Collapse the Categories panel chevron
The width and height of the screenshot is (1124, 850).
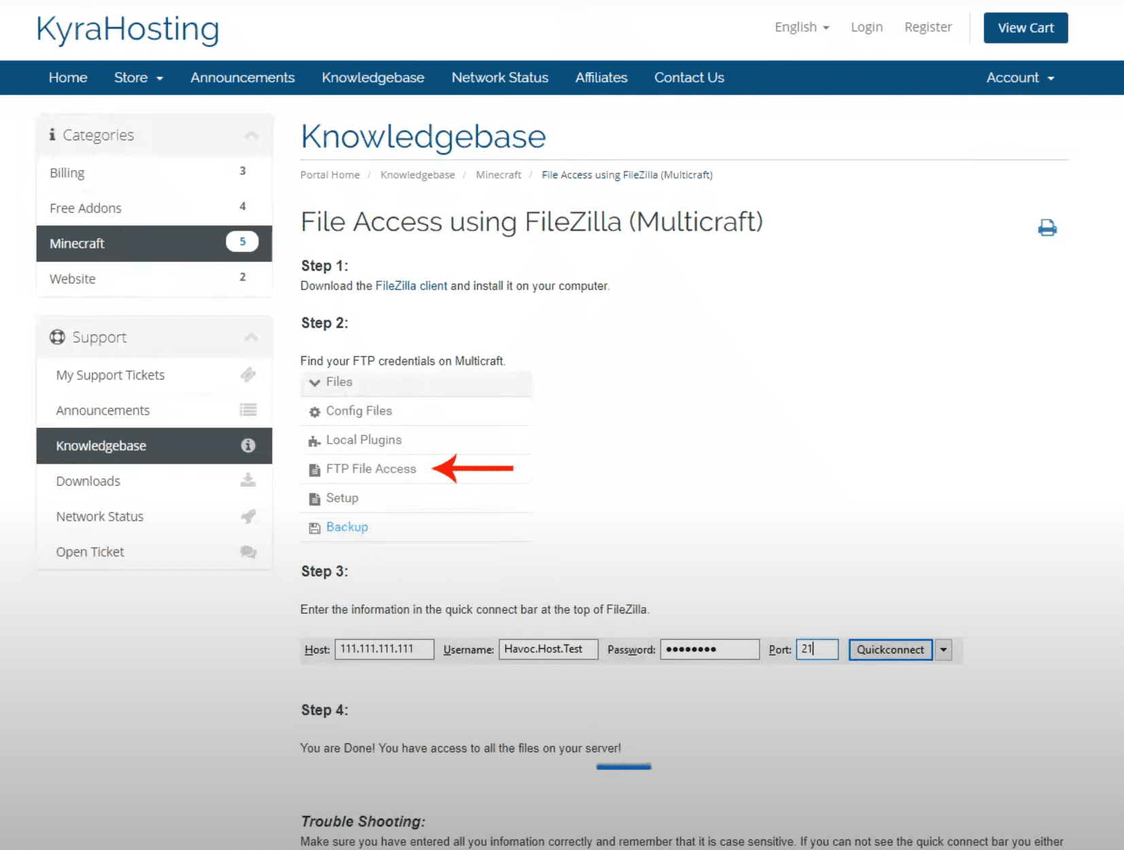point(252,135)
